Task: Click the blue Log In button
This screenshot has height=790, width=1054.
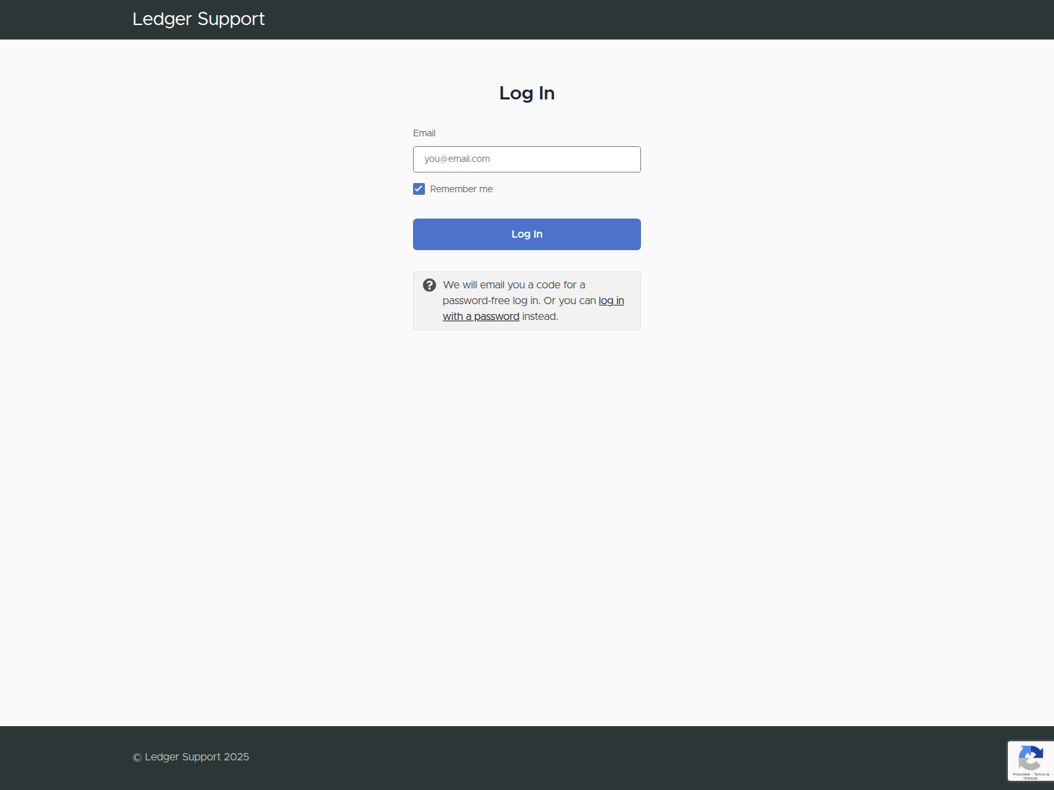Action: pos(527,234)
